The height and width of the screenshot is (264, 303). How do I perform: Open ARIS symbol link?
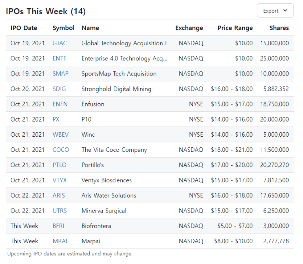coord(59,195)
